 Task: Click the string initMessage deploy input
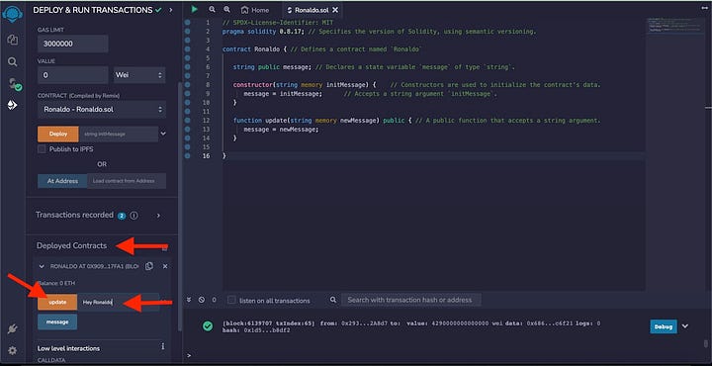click(x=118, y=134)
